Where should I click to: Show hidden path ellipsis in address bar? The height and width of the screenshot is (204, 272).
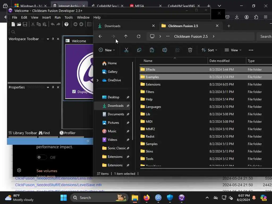point(168,36)
